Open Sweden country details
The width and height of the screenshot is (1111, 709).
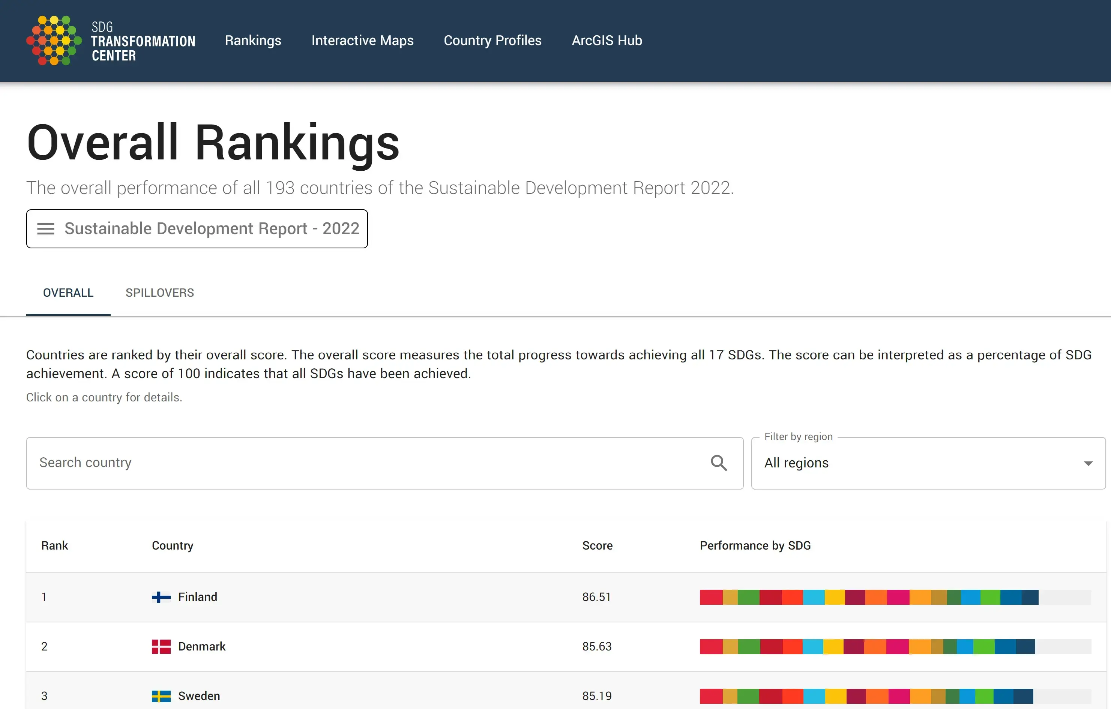199,695
